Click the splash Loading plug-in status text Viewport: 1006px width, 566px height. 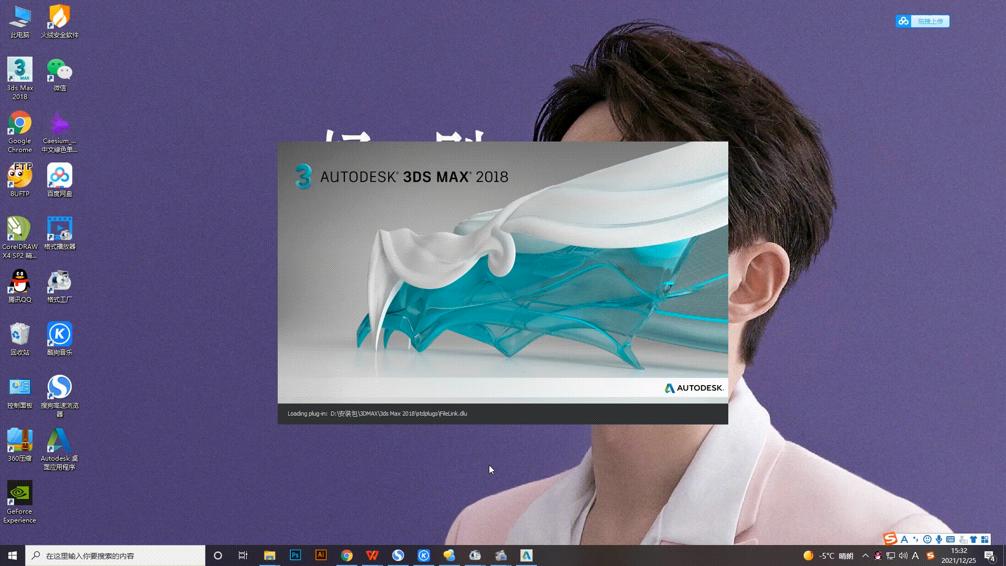click(377, 413)
